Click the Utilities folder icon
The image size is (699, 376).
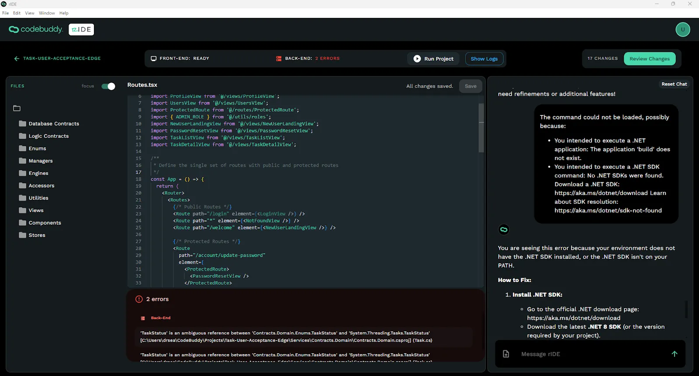pyautogui.click(x=23, y=198)
